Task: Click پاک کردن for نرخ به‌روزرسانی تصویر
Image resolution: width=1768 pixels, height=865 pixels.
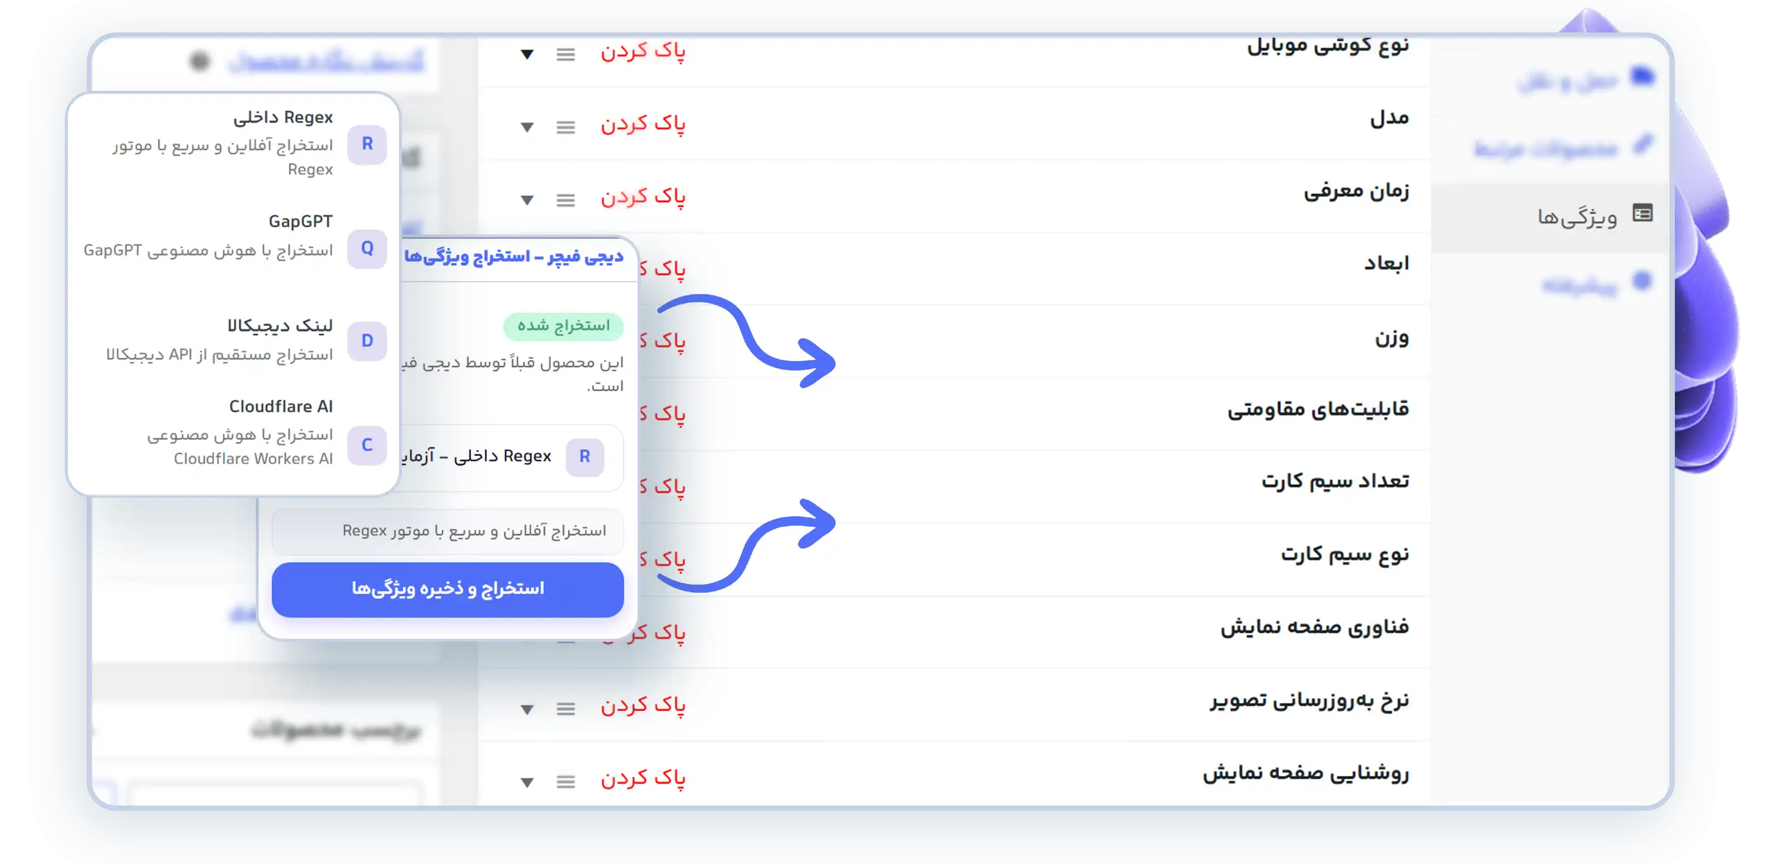Action: tap(643, 705)
